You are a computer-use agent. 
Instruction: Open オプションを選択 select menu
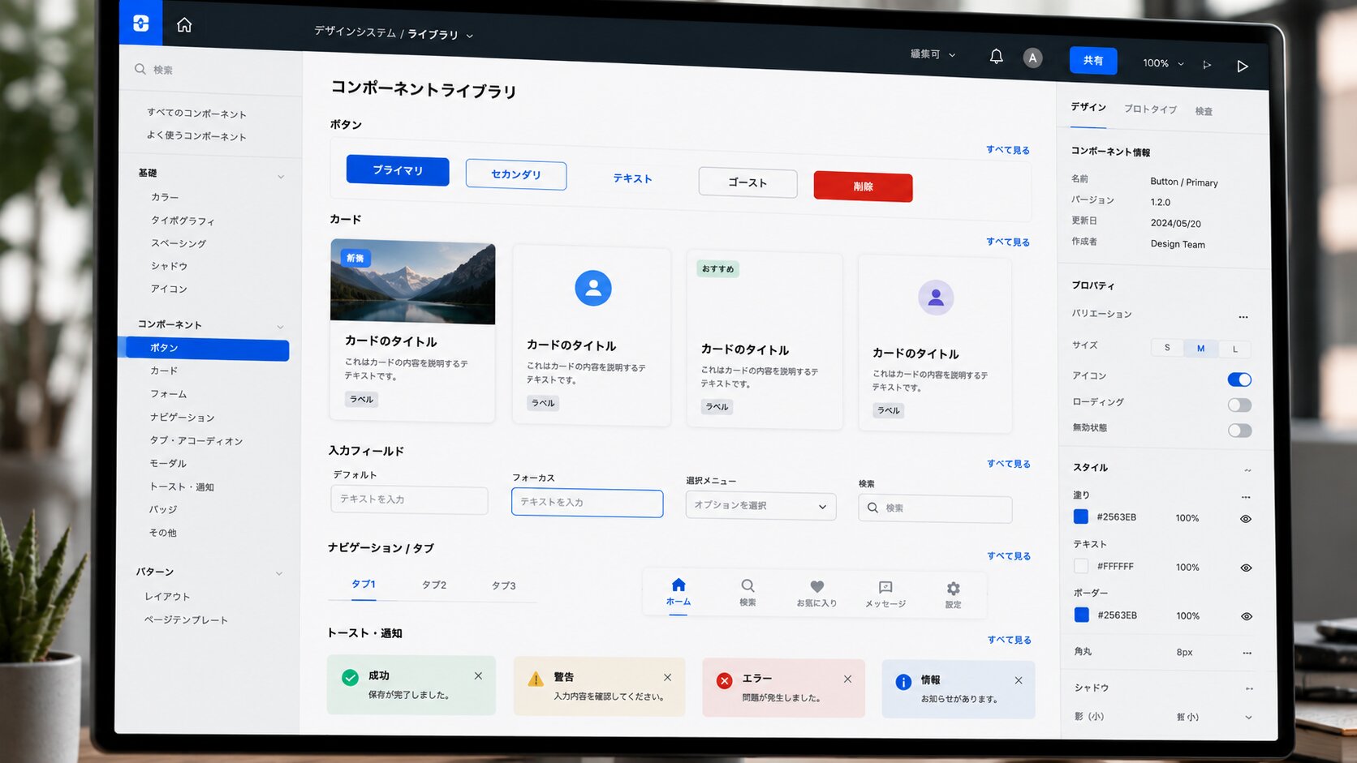(x=760, y=505)
